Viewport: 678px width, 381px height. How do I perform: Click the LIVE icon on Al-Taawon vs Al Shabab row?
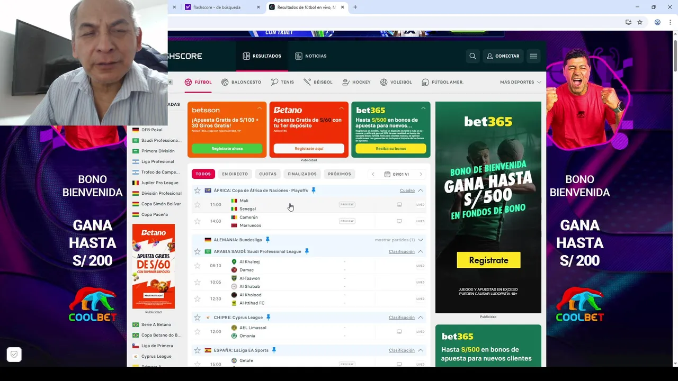point(420,282)
